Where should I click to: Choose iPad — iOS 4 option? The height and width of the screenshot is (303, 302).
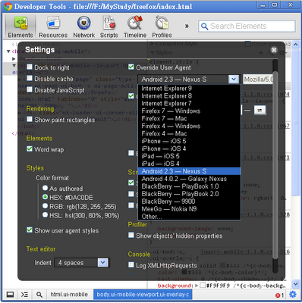(189, 164)
